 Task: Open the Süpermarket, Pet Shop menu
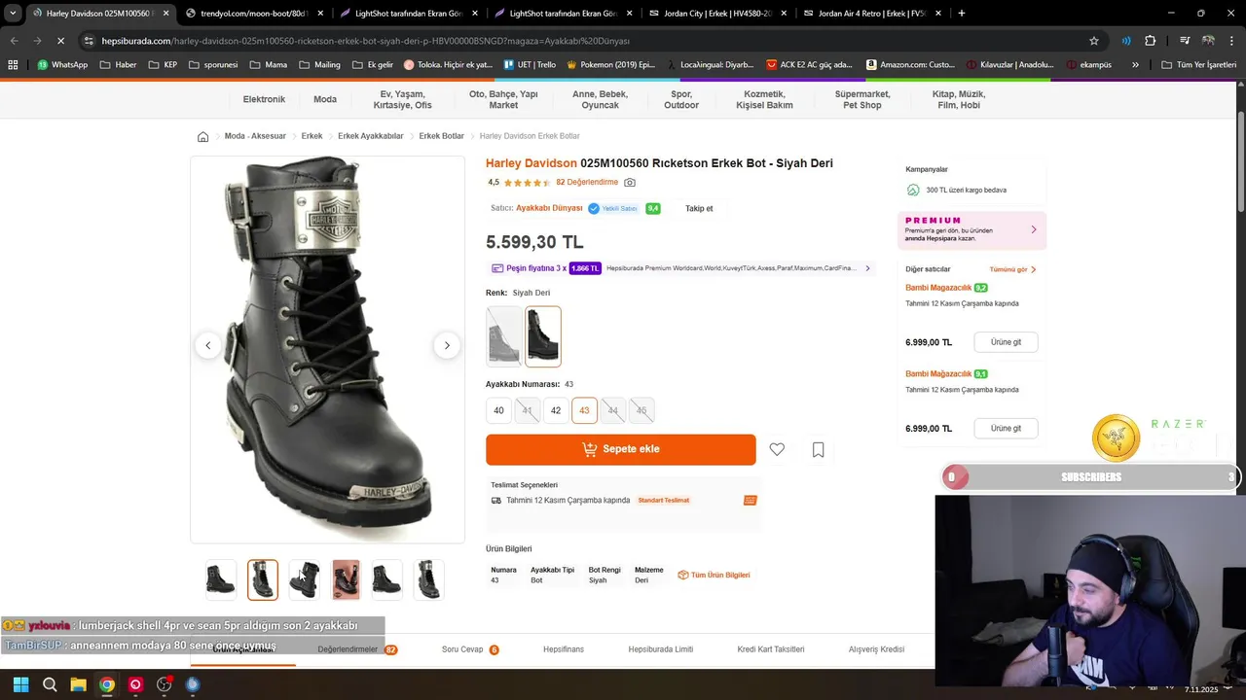[862, 99]
